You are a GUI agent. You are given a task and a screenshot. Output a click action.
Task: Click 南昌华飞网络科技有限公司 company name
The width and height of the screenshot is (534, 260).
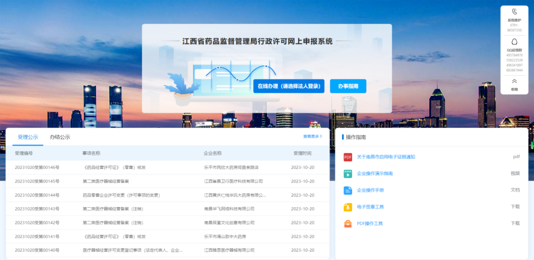pyautogui.click(x=229, y=209)
